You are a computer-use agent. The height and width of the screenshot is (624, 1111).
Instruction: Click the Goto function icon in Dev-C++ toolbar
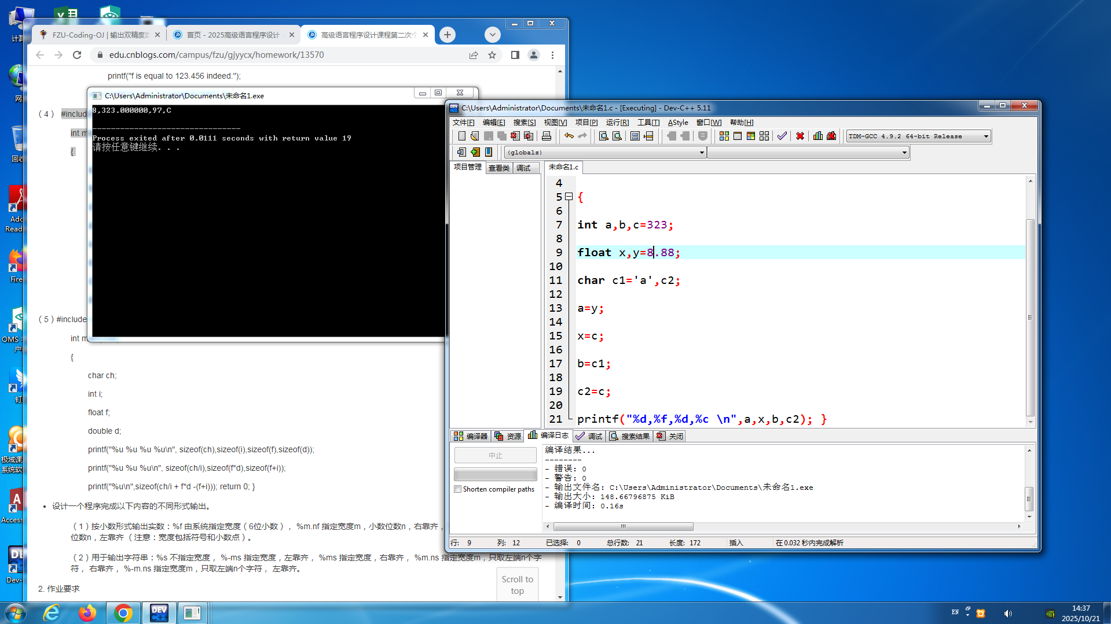(635, 136)
